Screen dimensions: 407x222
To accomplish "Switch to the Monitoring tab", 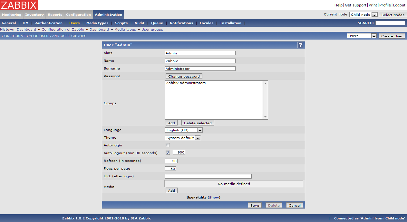I will (x=12, y=15).
